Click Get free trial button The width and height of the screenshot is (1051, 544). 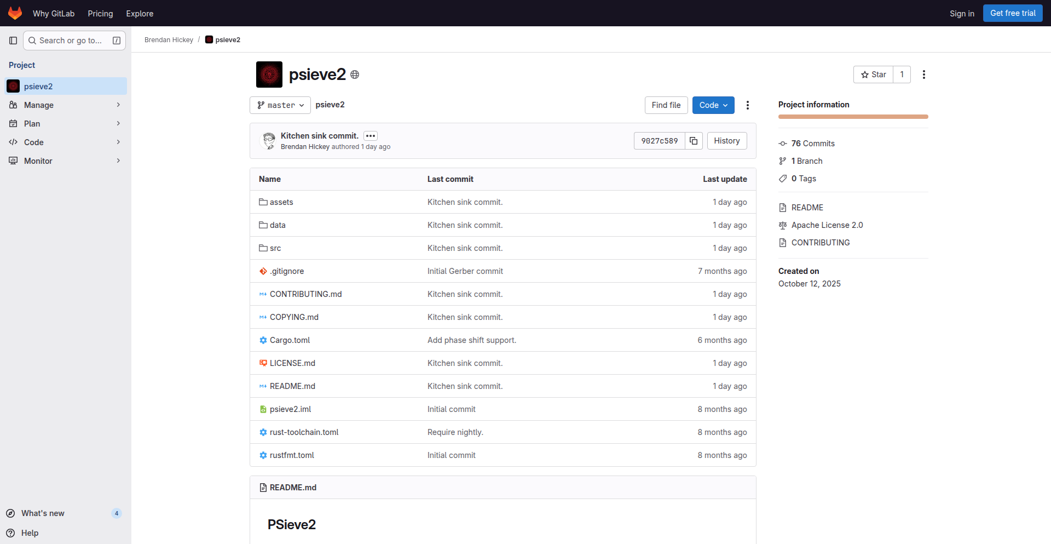point(1013,13)
